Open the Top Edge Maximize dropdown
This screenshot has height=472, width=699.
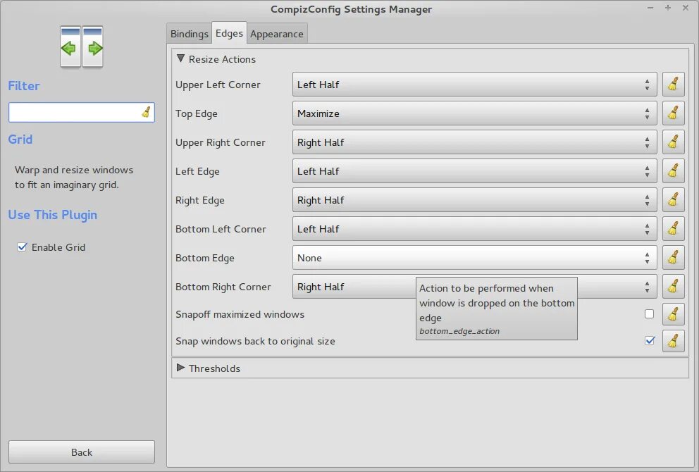(x=474, y=113)
